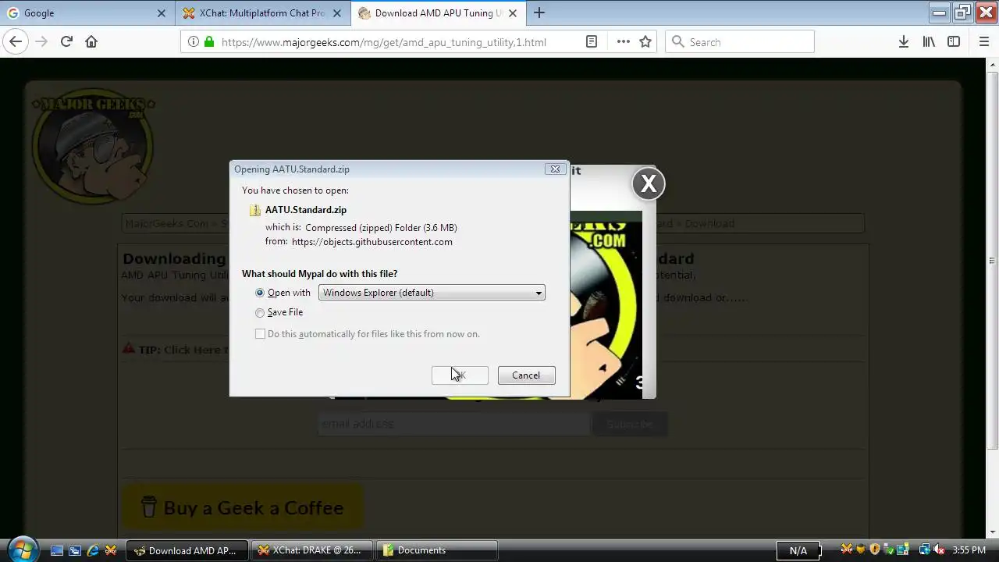Close the Google tab
This screenshot has width=999, height=562.
click(162, 12)
